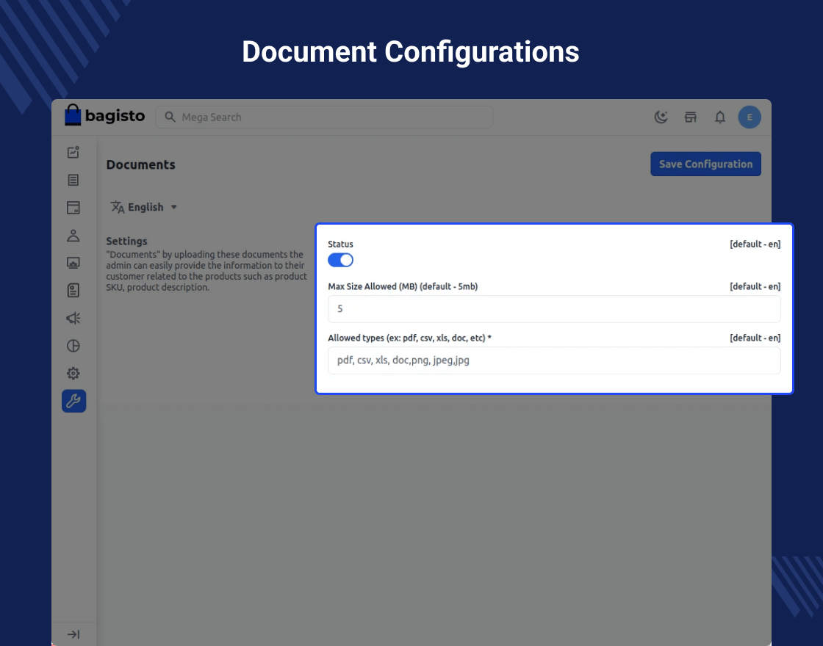Screen dimensions: 823x646
Task: Open the user avatar E menu
Action: click(x=750, y=117)
